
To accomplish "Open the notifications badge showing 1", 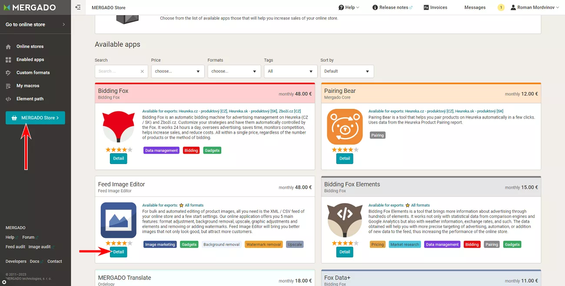I will [501, 7].
